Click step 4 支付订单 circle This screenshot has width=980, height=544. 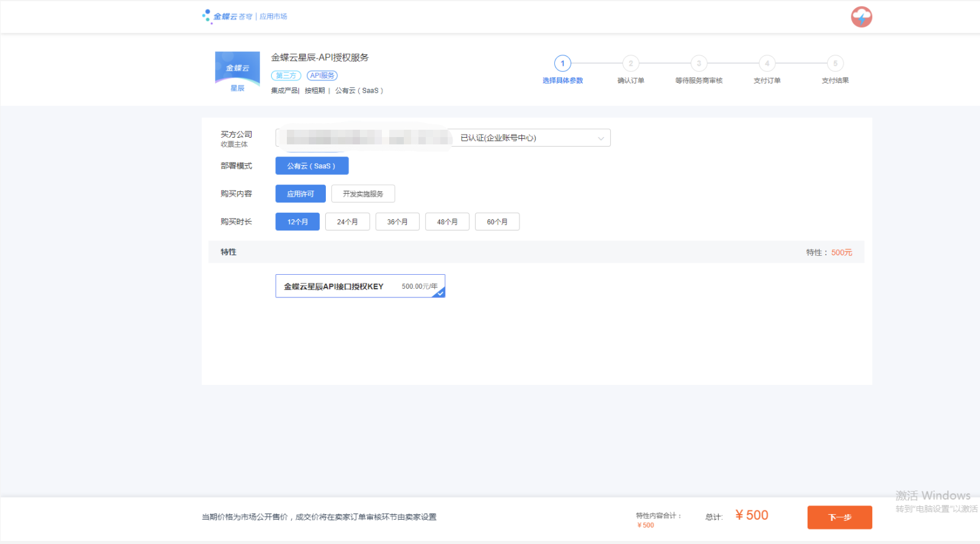pos(767,63)
